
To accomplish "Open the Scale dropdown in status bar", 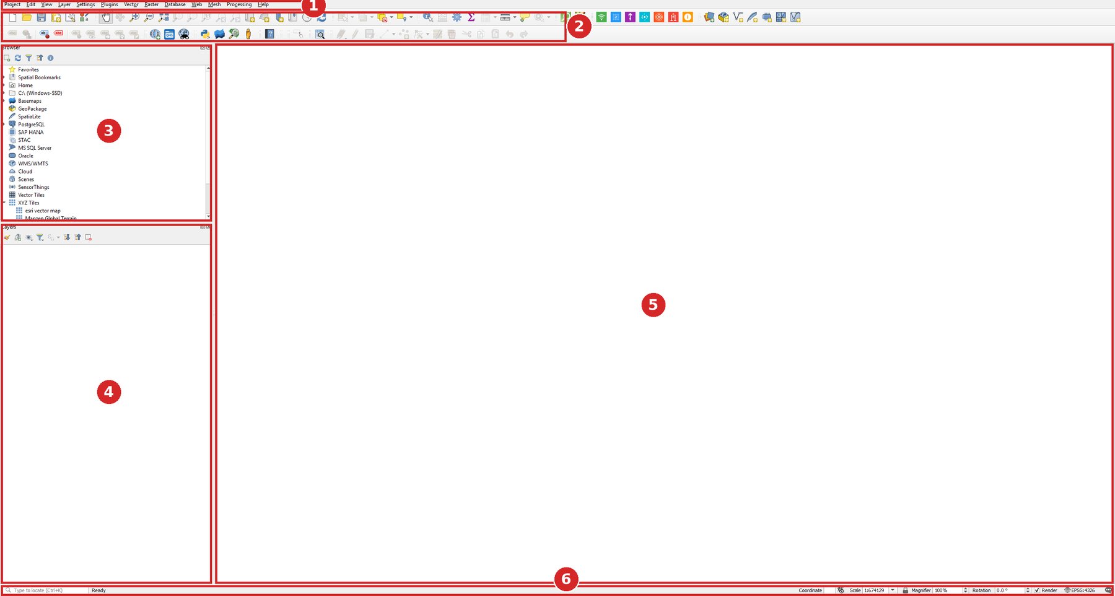I will [893, 590].
